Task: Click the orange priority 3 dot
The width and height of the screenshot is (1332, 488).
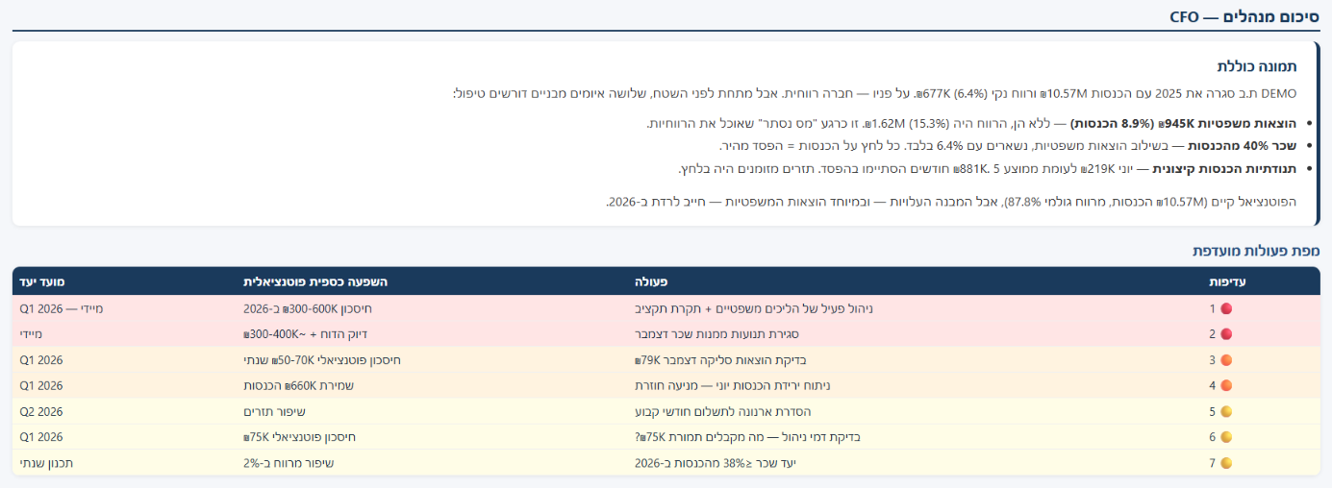Action: click(1226, 360)
